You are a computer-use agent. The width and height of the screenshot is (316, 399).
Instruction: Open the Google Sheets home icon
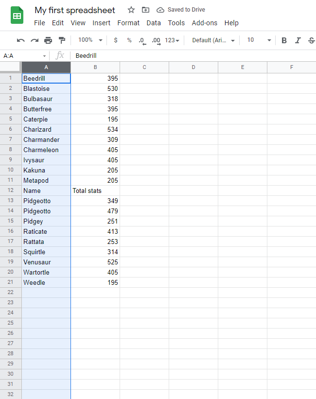[x=17, y=16]
